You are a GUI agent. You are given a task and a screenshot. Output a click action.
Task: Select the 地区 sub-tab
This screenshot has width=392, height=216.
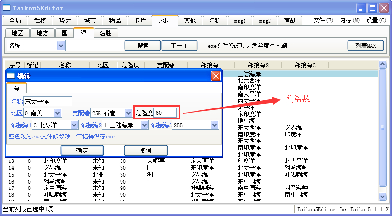click(x=17, y=33)
